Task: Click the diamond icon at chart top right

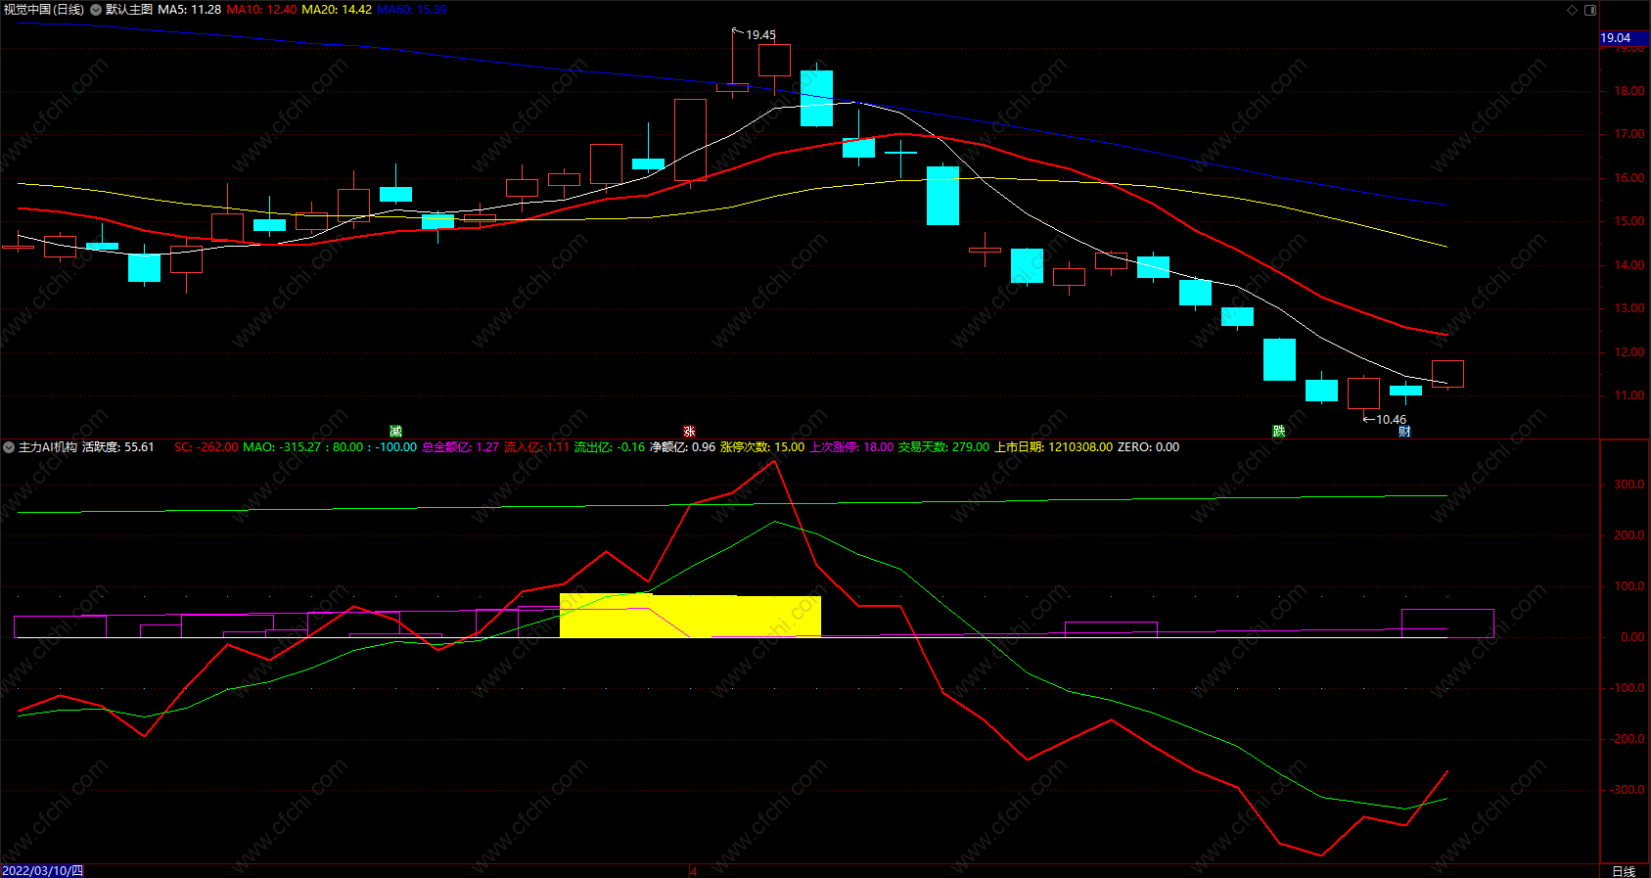Action: (1573, 10)
